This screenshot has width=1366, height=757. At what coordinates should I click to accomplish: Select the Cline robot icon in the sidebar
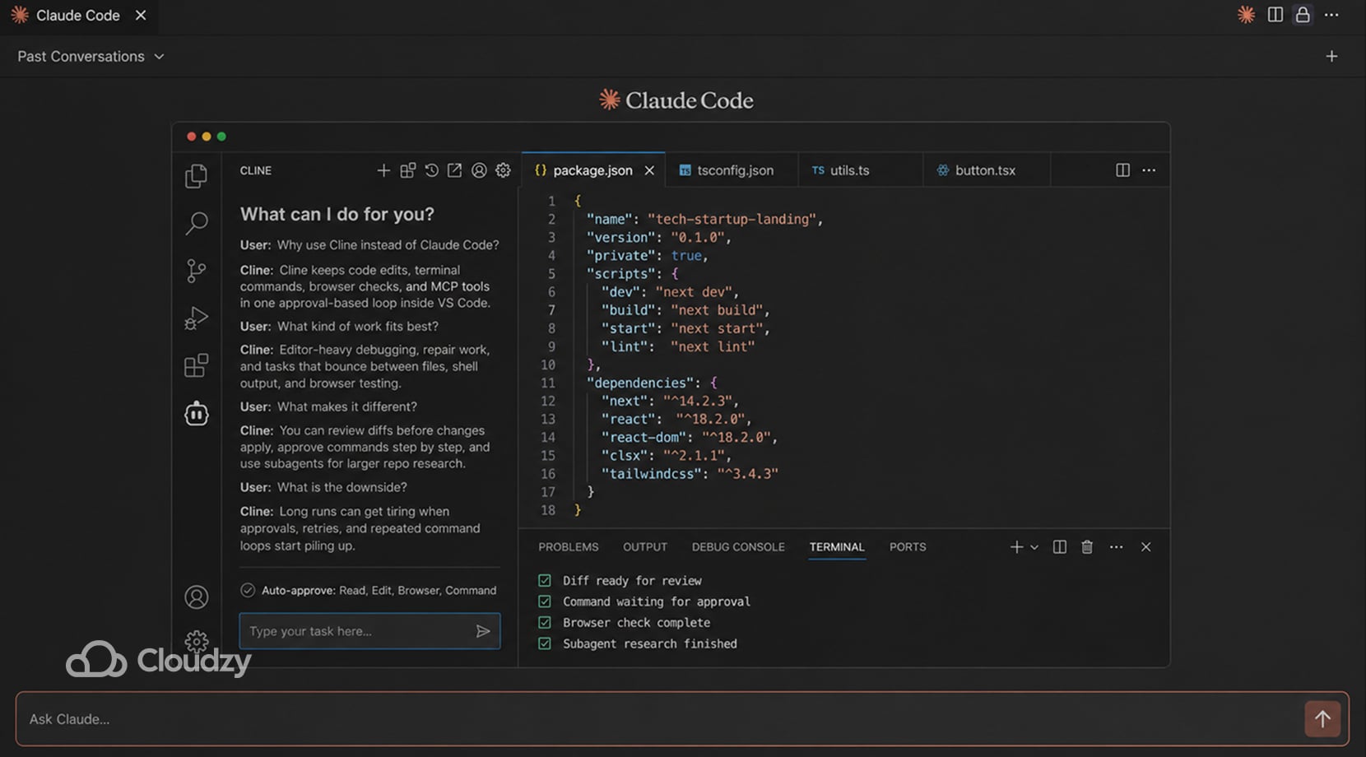pyautogui.click(x=197, y=414)
